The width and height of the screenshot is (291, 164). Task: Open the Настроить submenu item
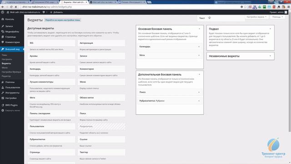click(7, 59)
